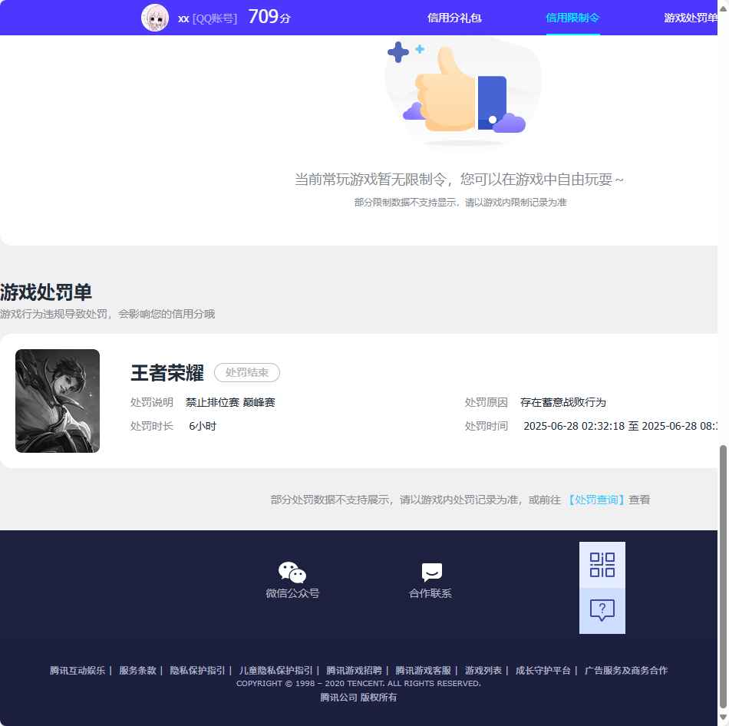
Task: Click the WeChat 微信公众号 icon
Action: point(292,572)
